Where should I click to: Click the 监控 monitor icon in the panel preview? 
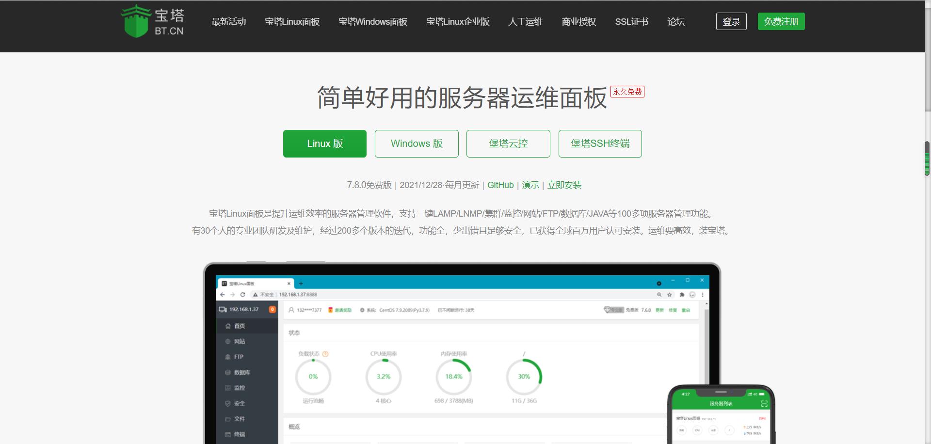228,388
